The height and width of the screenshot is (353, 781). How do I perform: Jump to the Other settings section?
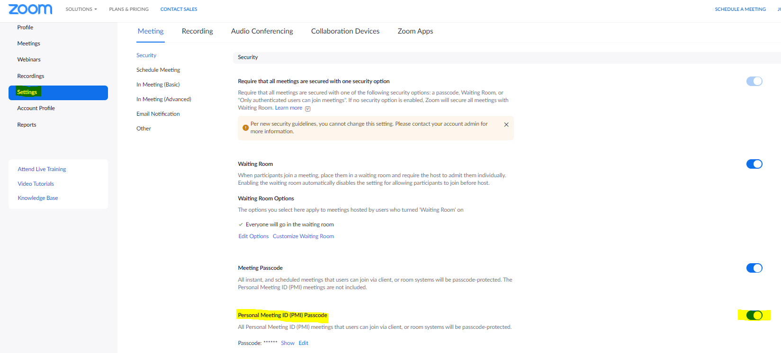(x=144, y=129)
